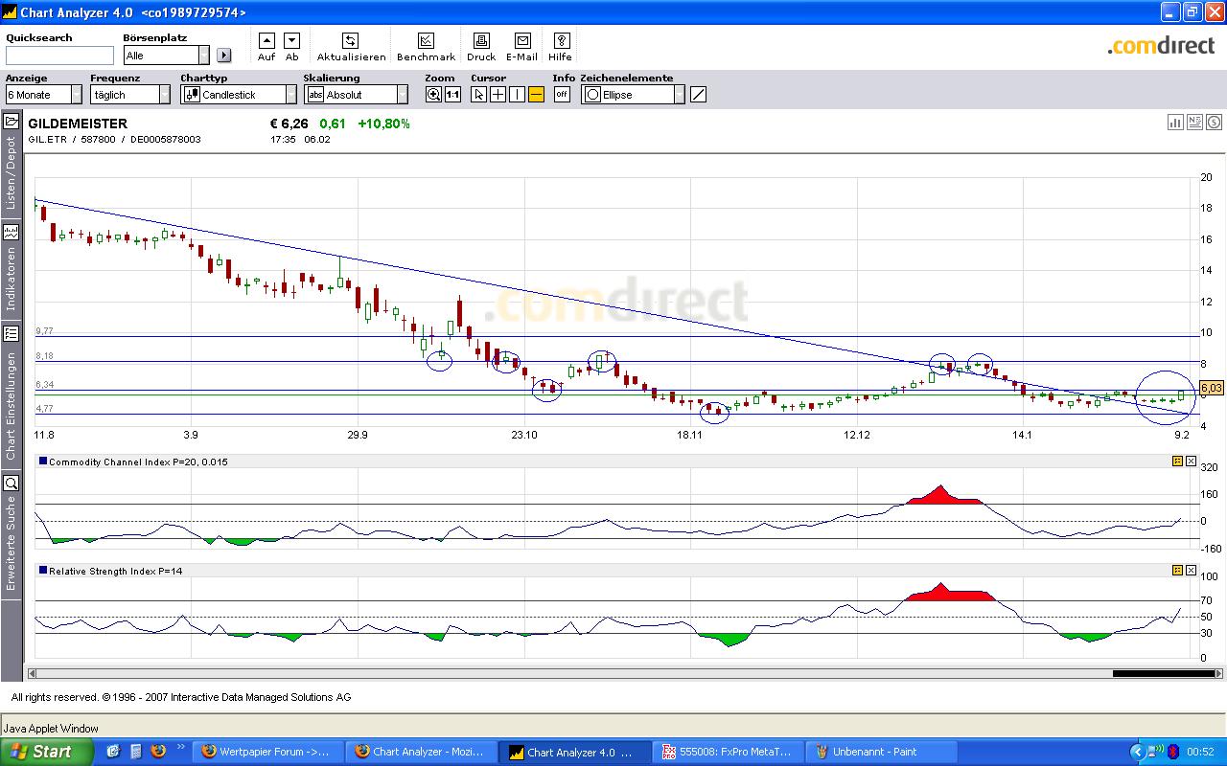Click the Windows Start button
Viewport: 1227px width, 766px height.
pyautogui.click(x=46, y=752)
